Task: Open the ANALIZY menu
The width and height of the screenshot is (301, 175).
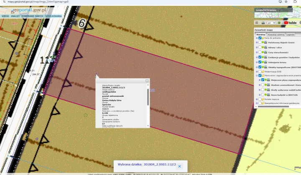Action: pos(15,16)
